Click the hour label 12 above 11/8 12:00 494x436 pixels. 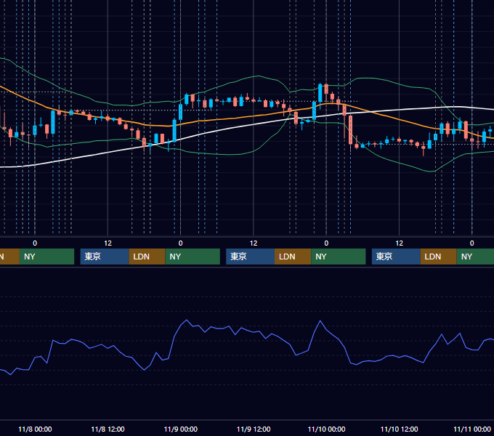click(x=108, y=243)
